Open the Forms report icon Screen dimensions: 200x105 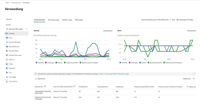coord(7,38)
